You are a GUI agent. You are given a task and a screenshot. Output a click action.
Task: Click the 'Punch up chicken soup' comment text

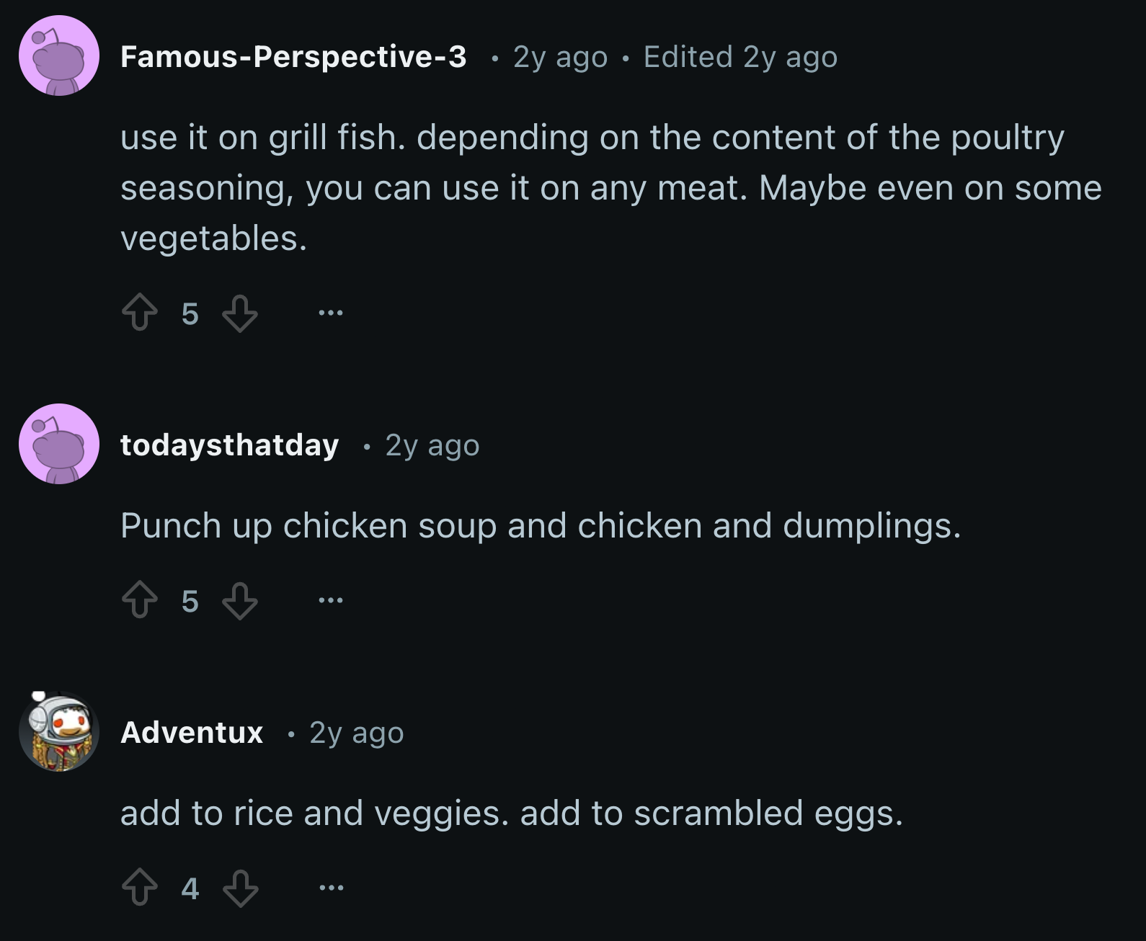click(541, 525)
